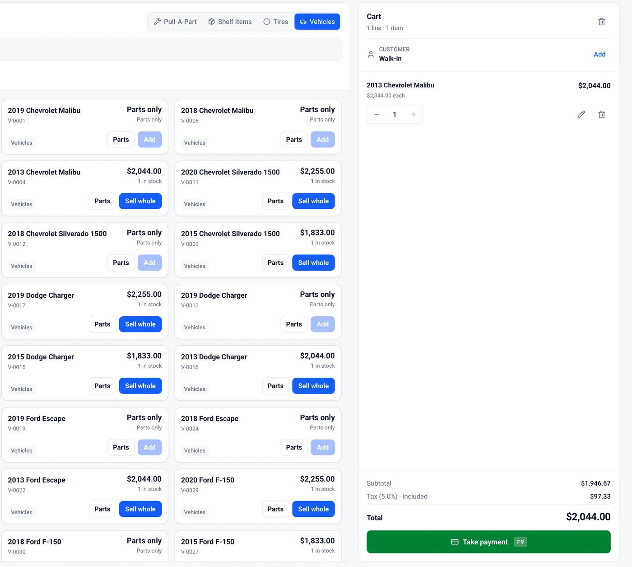
Task: Add 2019 Ford Escape V-0019 to cart
Action: click(149, 447)
